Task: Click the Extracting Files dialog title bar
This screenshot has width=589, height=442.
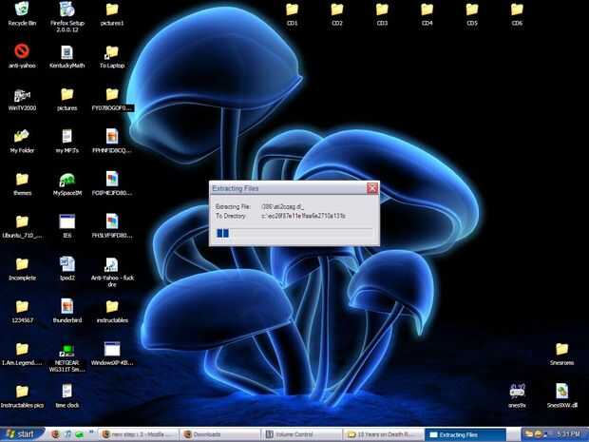Action: pos(288,188)
